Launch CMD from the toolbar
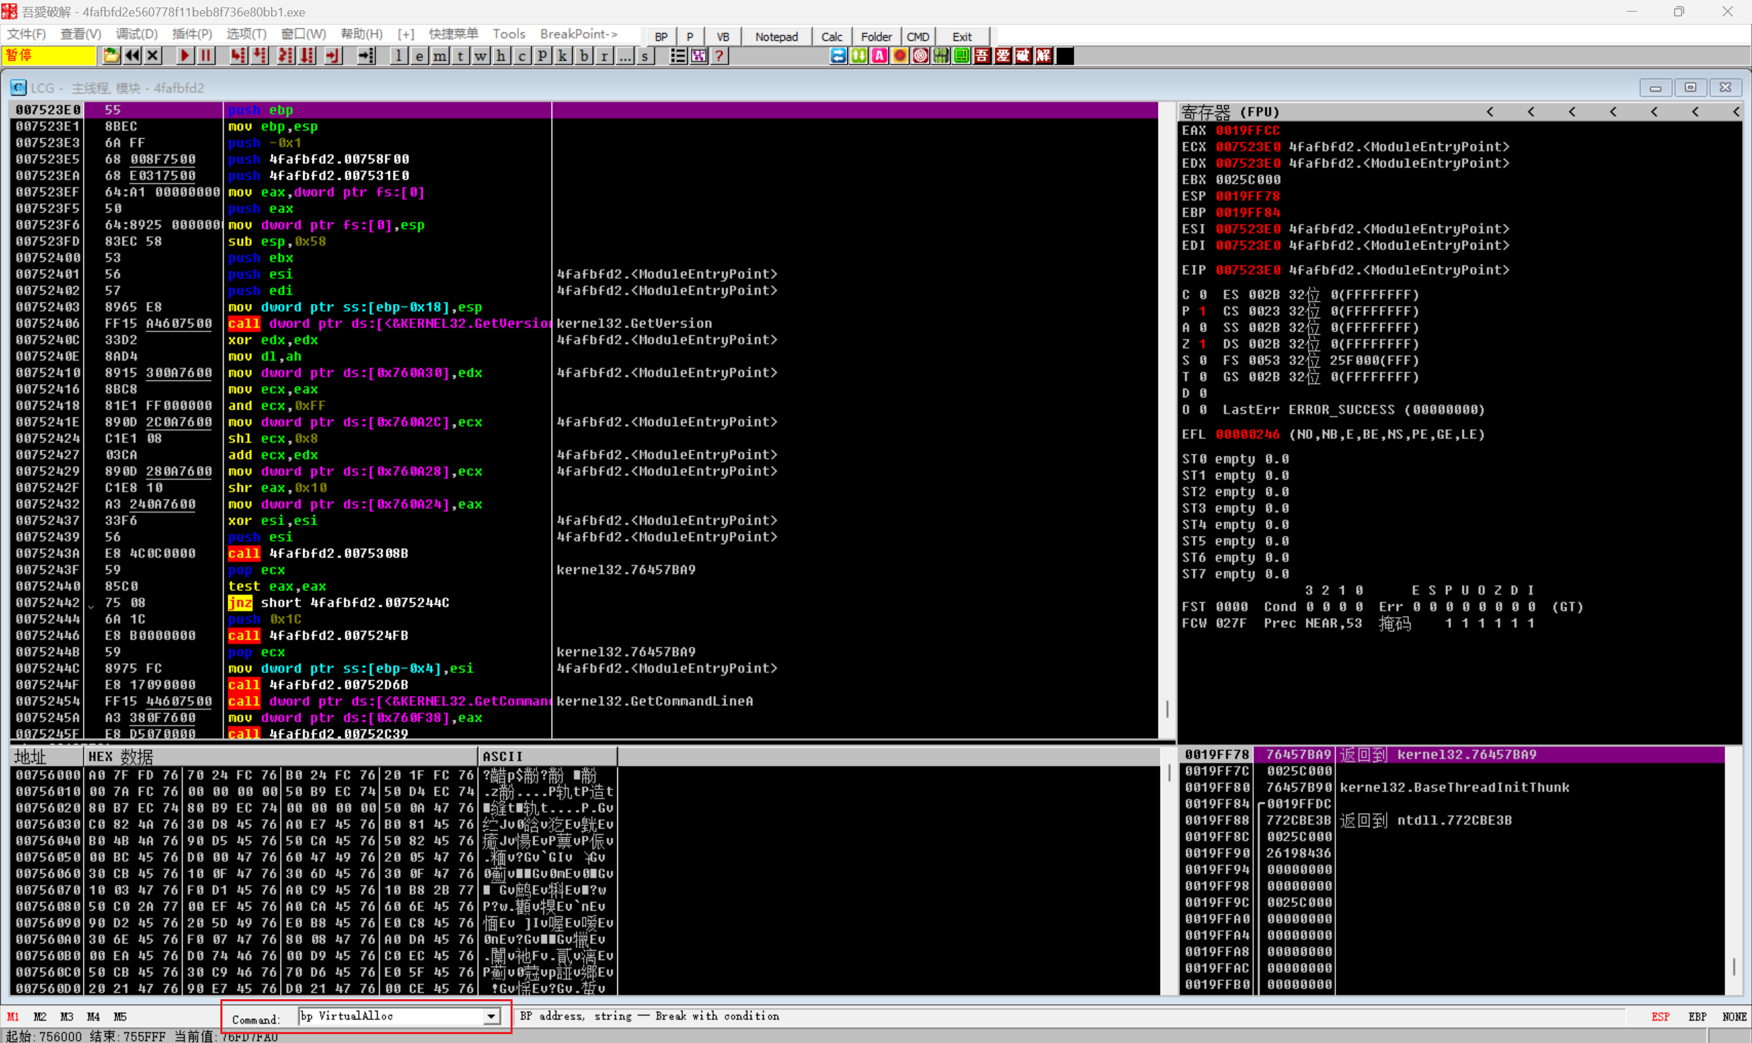The image size is (1752, 1043). (x=918, y=36)
